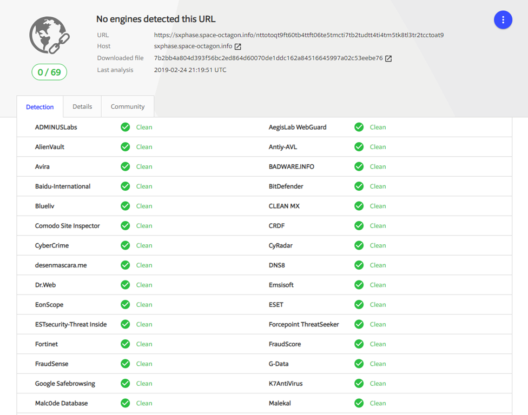Open the Community tab
528x415 pixels.
click(x=128, y=106)
